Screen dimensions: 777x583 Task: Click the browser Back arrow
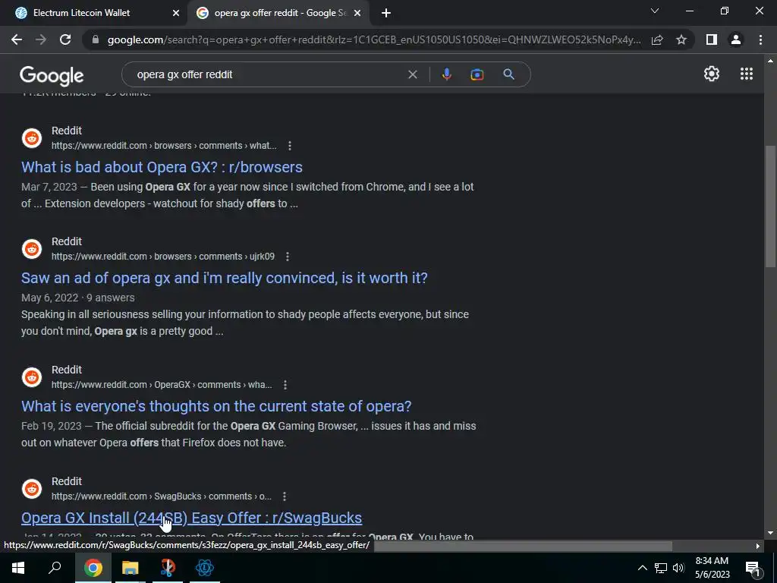pos(17,39)
